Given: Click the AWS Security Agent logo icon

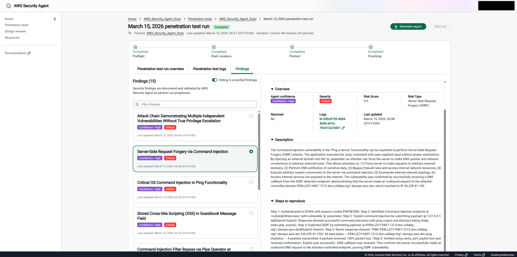Looking at the screenshot, I should [x=9, y=6].
